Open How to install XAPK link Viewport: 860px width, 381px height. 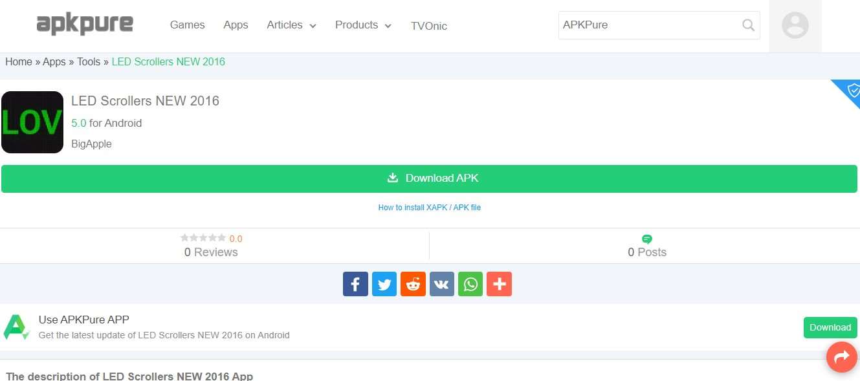click(429, 208)
